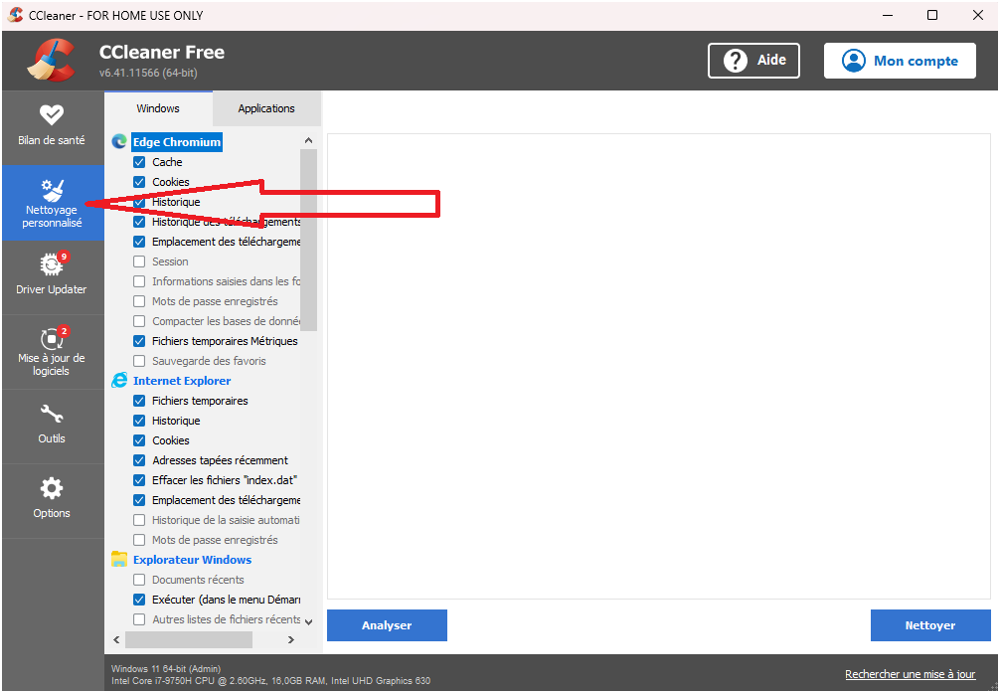Click Rechercher une mise à jour link
Screen dimensions: 1000x693
coord(911,674)
